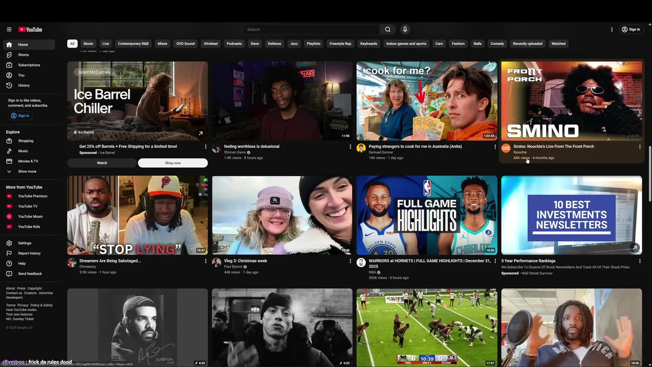652x367 pixels.
Task: Open options for 'Vlog 3: Christmas week'
Action: coord(350,261)
